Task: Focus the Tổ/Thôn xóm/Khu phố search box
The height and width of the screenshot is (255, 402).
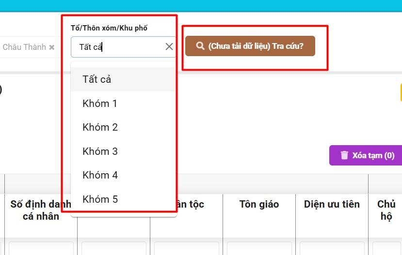Action: click(116, 47)
